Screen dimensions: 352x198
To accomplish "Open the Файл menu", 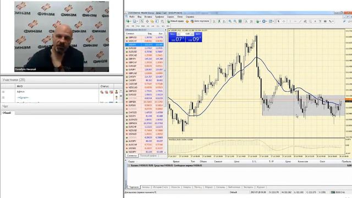I will (131, 16).
